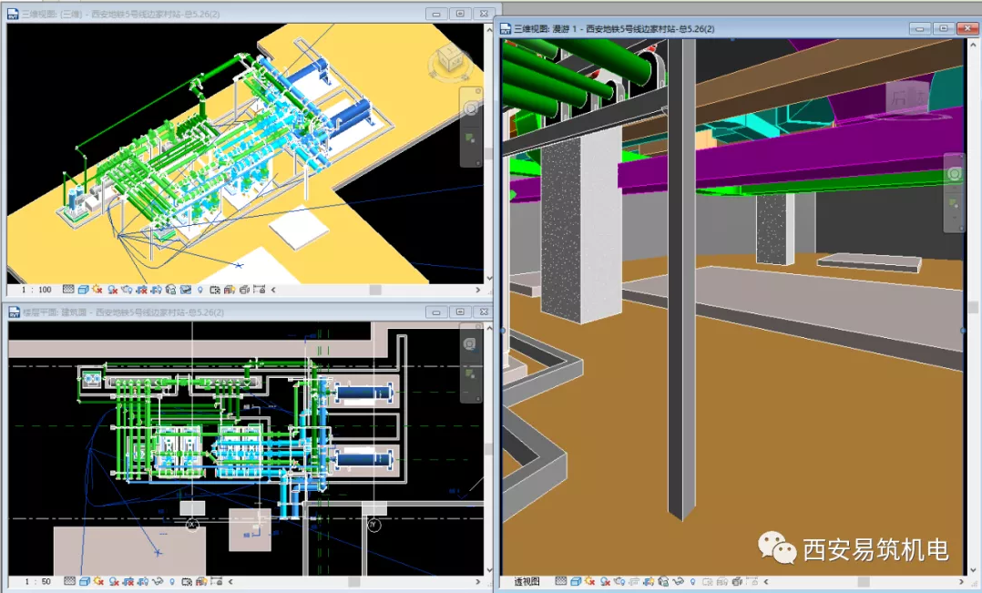Minimize the 漫游 1 walkthrough window
This screenshot has height=593, width=982.
919,28
